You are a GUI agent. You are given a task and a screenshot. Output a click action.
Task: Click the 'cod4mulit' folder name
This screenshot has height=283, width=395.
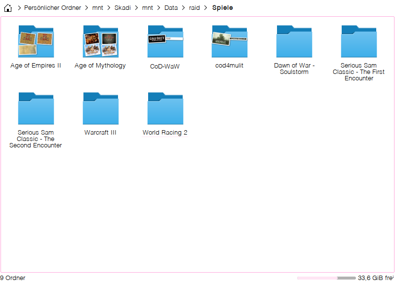[x=229, y=66]
